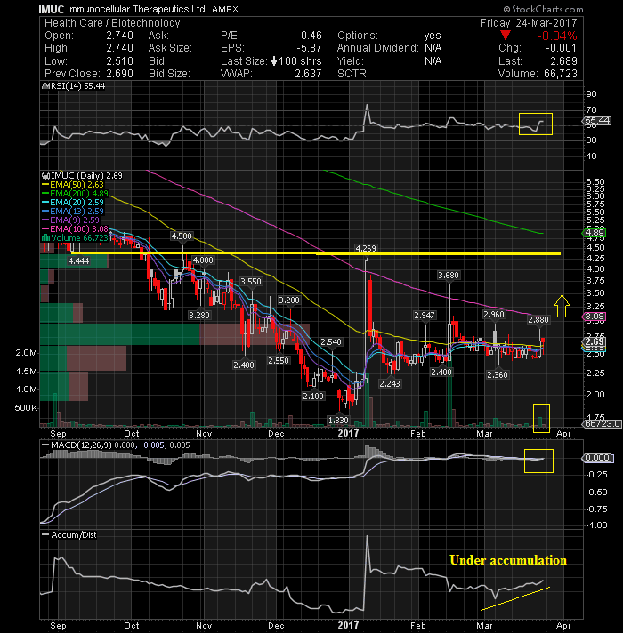
Task: Click the 3.200 price label
Action: pyautogui.click(x=289, y=300)
